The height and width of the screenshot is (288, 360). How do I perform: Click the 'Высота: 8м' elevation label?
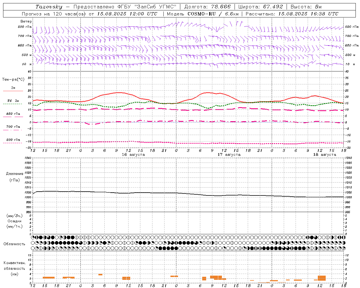tap(306, 7)
